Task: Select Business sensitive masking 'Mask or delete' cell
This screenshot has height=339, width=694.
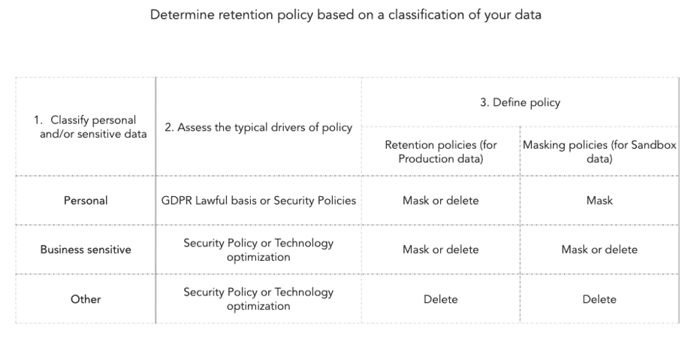Action: pos(599,250)
